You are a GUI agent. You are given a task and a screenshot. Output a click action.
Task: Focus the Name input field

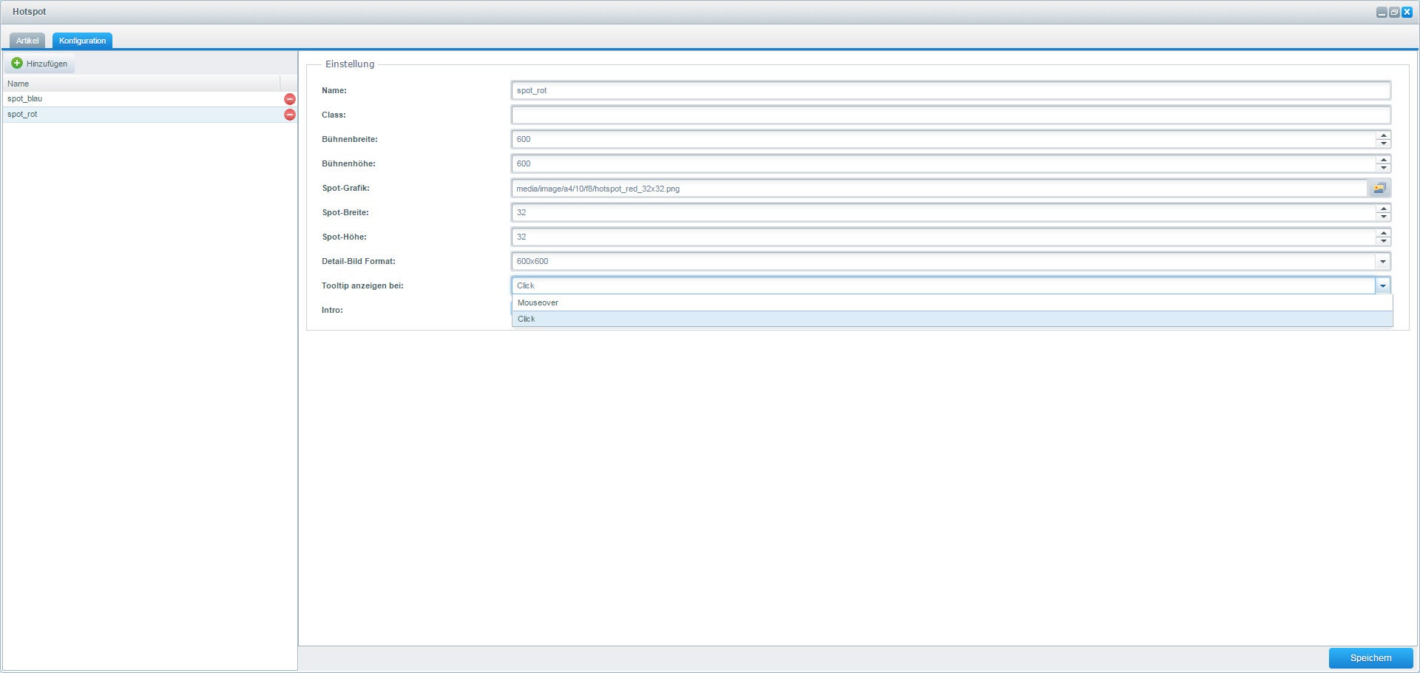point(950,90)
